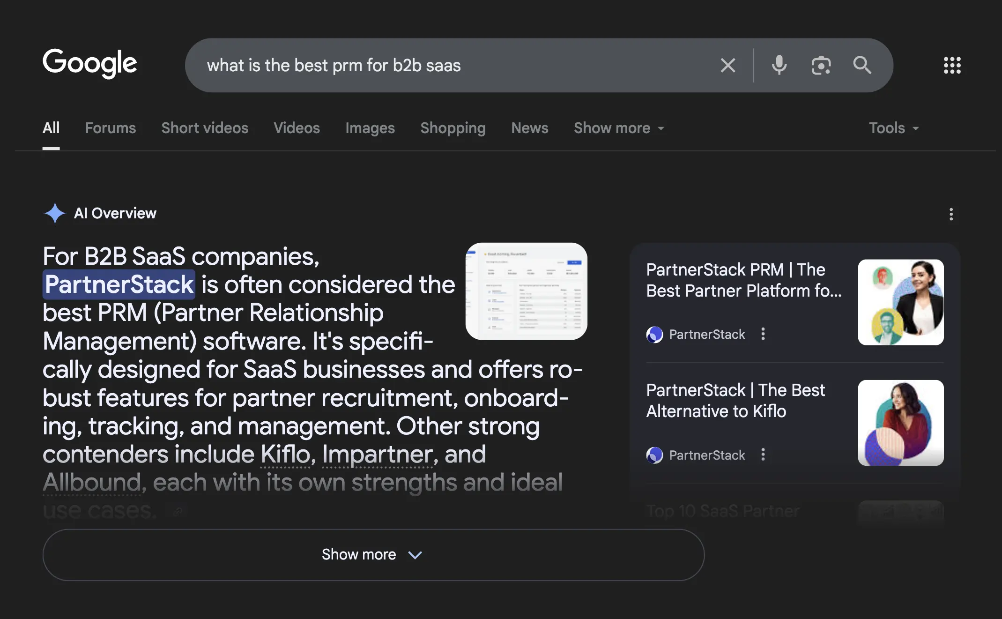Switch to the Short videos tab
Viewport: 1002px width, 619px height.
(205, 128)
